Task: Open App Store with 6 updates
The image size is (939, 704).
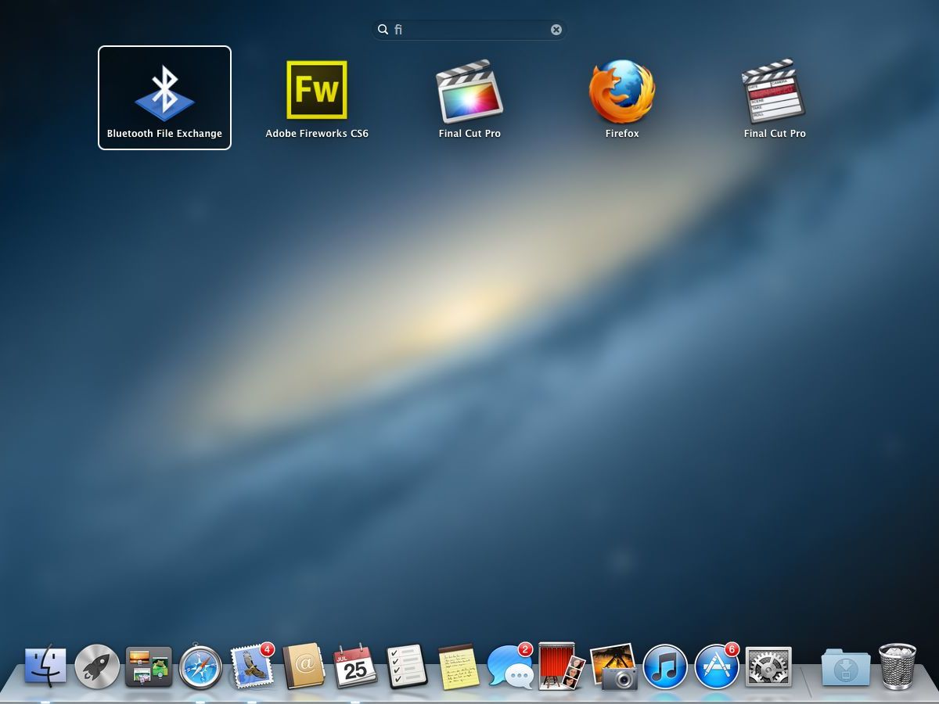Action: (x=717, y=666)
